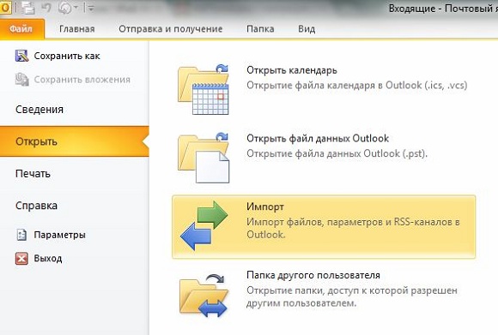Click the Undo arrow in quick access toolbar
Screen dimensions: 498x335
pos(46,8)
